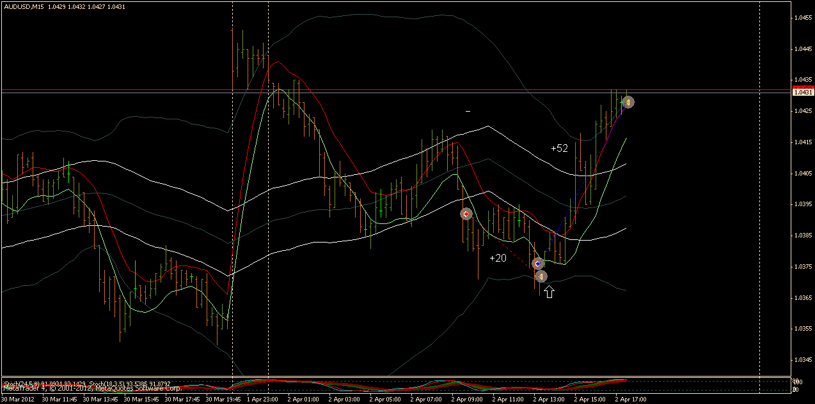Select the white up-arrow chart object

point(549,292)
